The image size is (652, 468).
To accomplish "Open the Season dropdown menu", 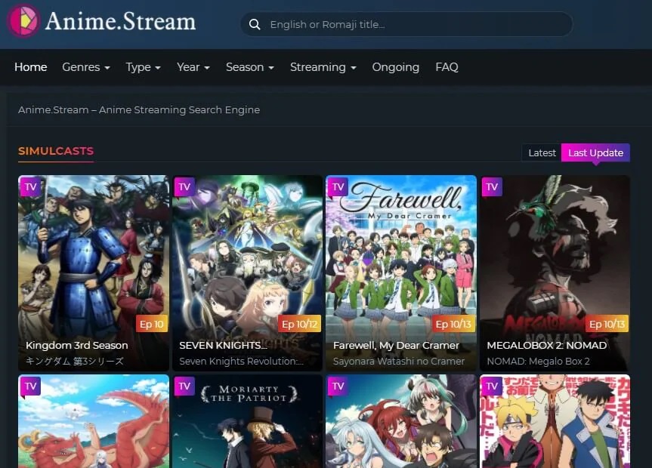I will point(250,67).
